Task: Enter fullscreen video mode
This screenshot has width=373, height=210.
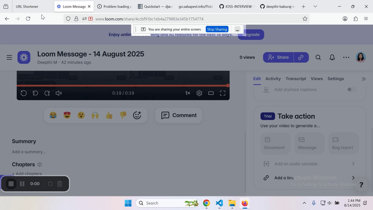Action: 223,93
